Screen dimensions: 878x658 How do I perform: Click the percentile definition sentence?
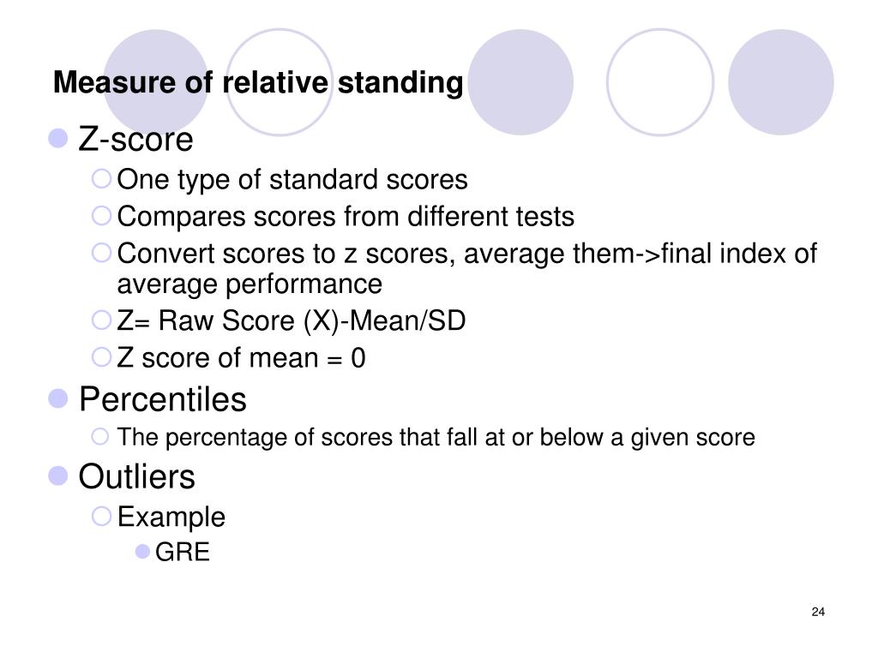[436, 438]
